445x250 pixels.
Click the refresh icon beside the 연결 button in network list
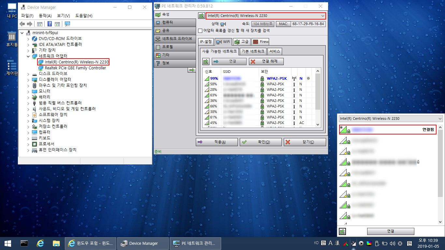click(x=206, y=61)
